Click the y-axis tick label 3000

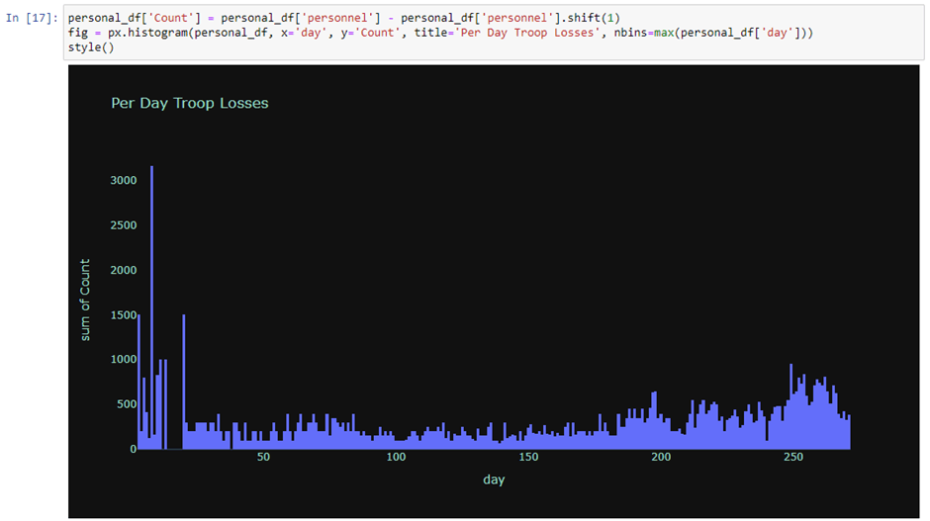[124, 180]
